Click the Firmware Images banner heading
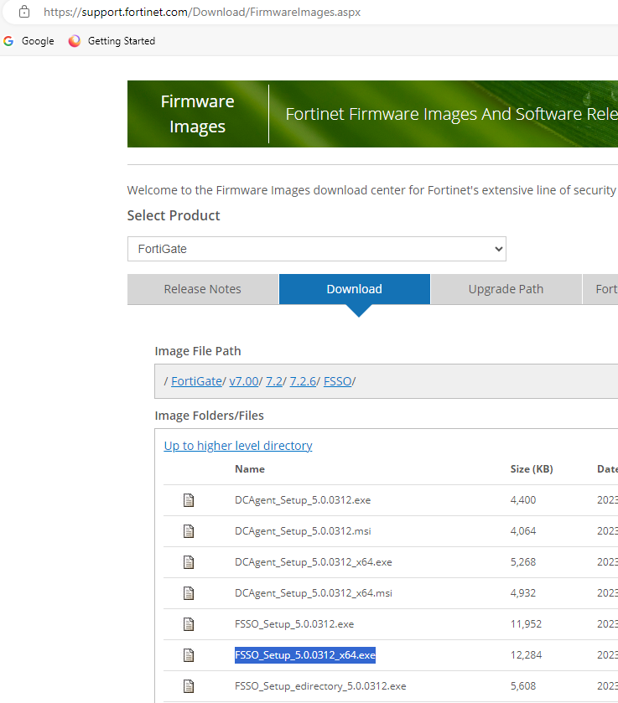The image size is (618, 703). [x=197, y=114]
